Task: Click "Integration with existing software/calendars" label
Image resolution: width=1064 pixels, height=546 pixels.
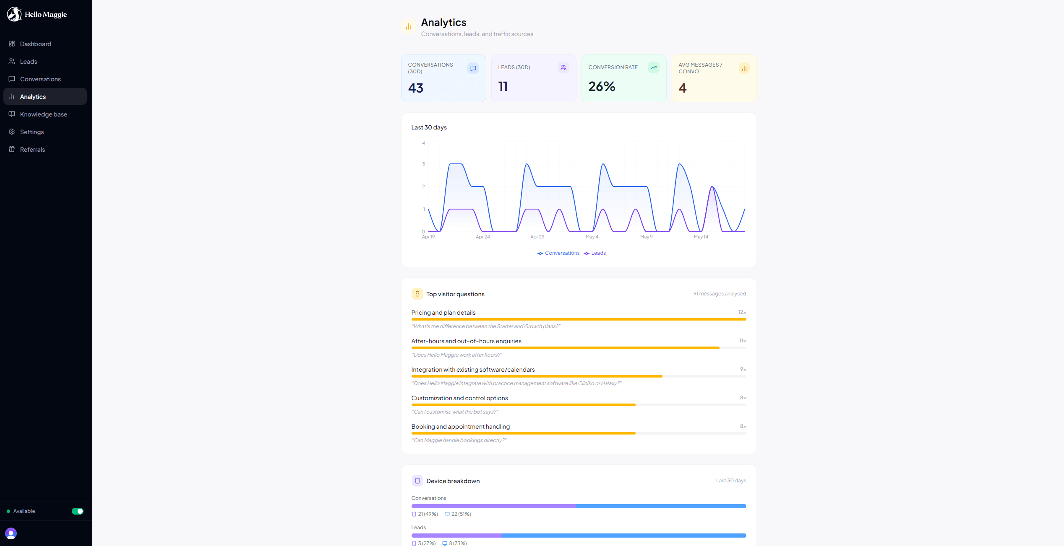Action: click(473, 370)
